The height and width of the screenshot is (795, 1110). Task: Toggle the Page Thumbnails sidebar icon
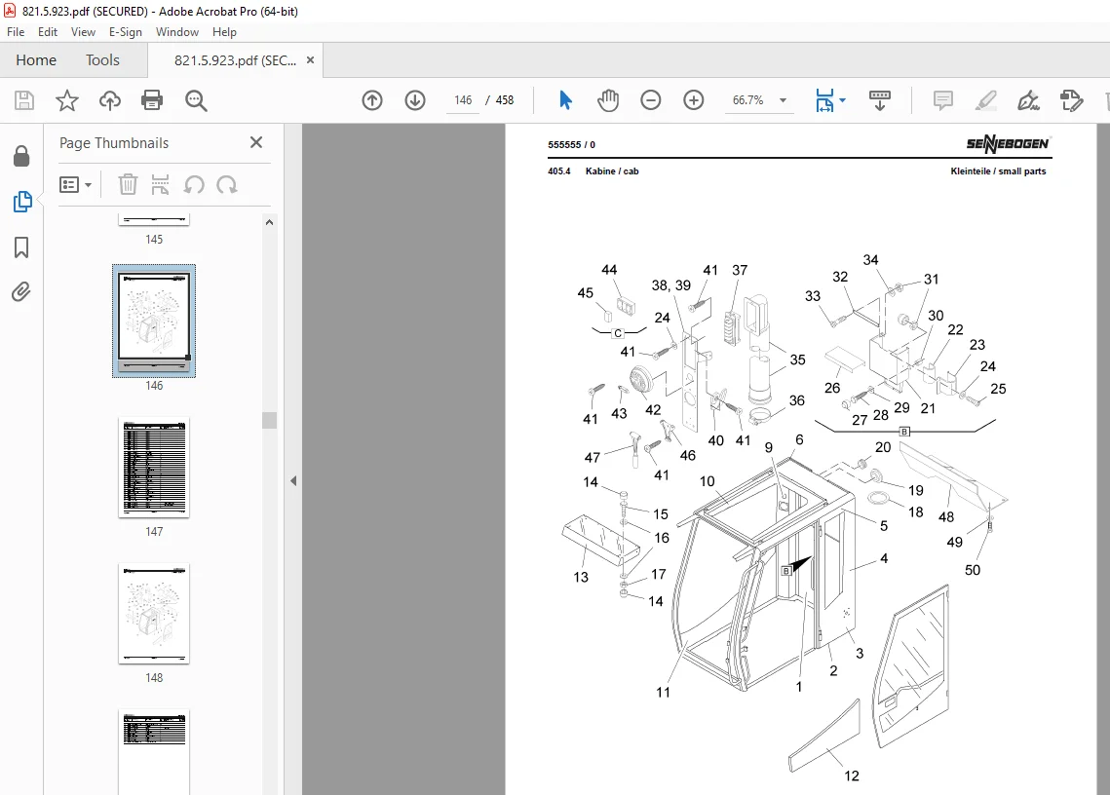[22, 202]
